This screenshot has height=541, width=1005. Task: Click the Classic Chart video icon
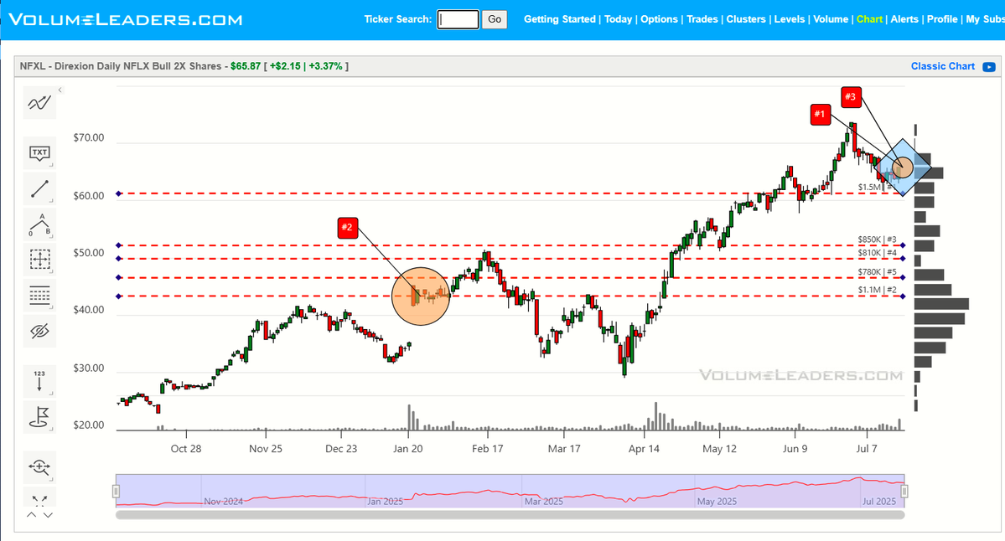(988, 67)
